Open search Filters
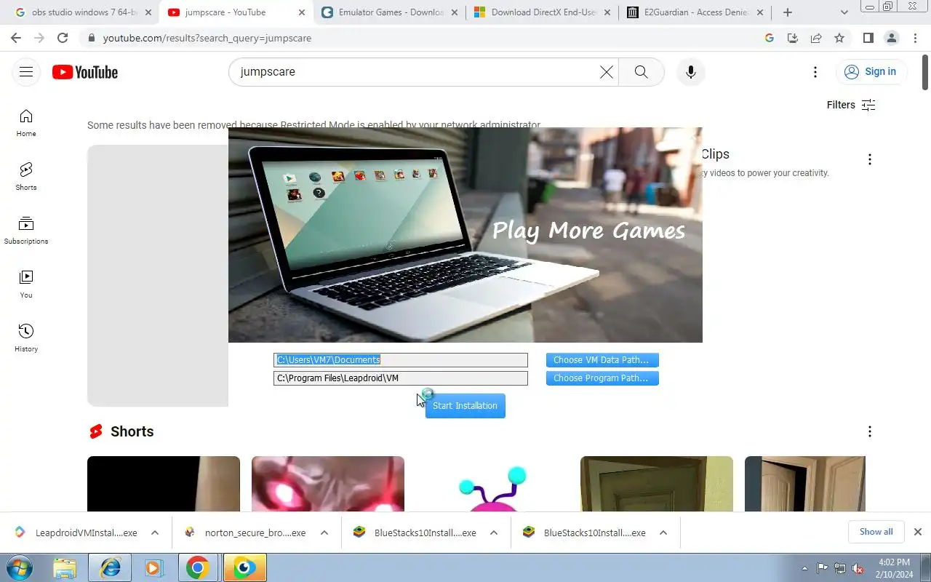The height and width of the screenshot is (582, 931). click(851, 105)
